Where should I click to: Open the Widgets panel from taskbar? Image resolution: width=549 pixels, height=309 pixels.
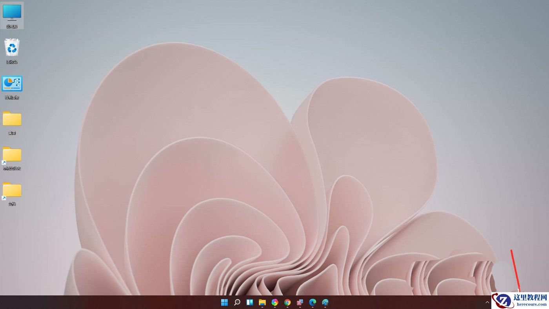(249, 302)
